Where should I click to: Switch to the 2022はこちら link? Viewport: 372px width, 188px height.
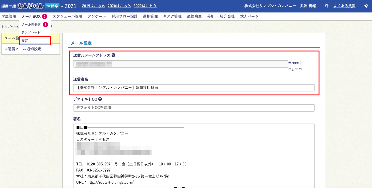pos(145,6)
